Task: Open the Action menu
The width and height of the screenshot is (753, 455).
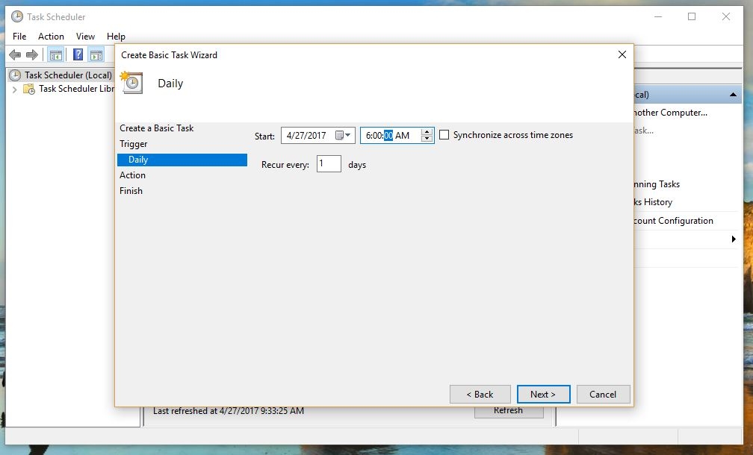Action: point(51,37)
